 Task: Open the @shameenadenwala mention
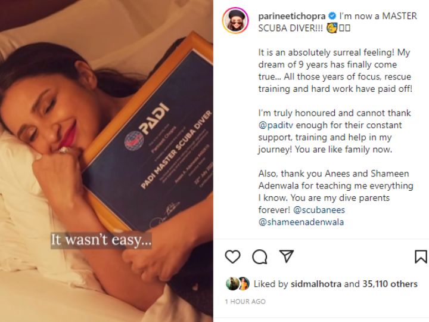(x=301, y=222)
